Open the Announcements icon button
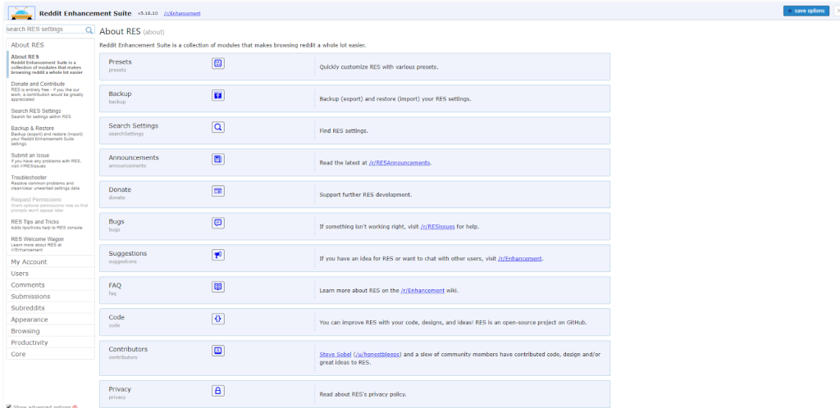840x408 pixels. pyautogui.click(x=218, y=159)
